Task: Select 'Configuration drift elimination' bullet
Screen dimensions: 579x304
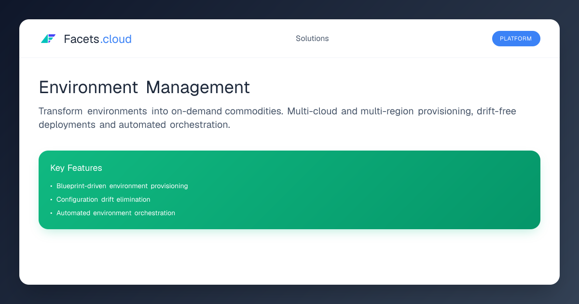Action: click(x=103, y=199)
